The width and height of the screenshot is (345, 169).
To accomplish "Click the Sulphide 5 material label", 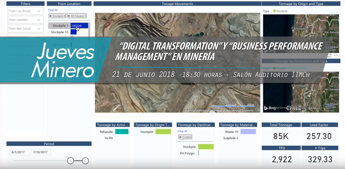I will click(x=231, y=138).
